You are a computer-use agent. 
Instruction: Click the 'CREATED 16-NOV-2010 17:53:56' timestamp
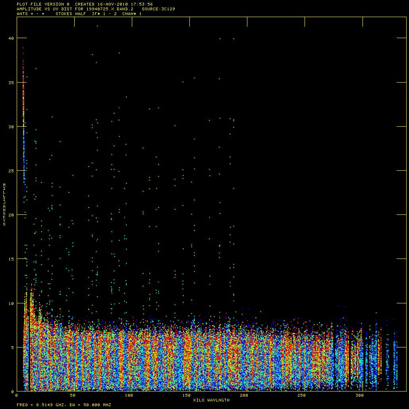pos(114,4)
